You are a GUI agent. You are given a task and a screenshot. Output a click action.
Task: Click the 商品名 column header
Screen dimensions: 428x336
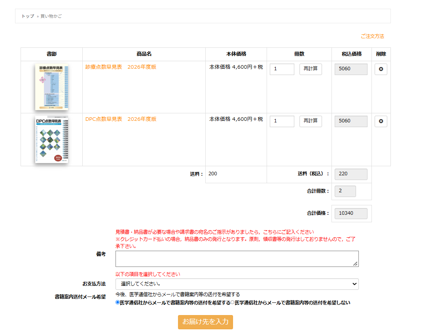pos(144,54)
